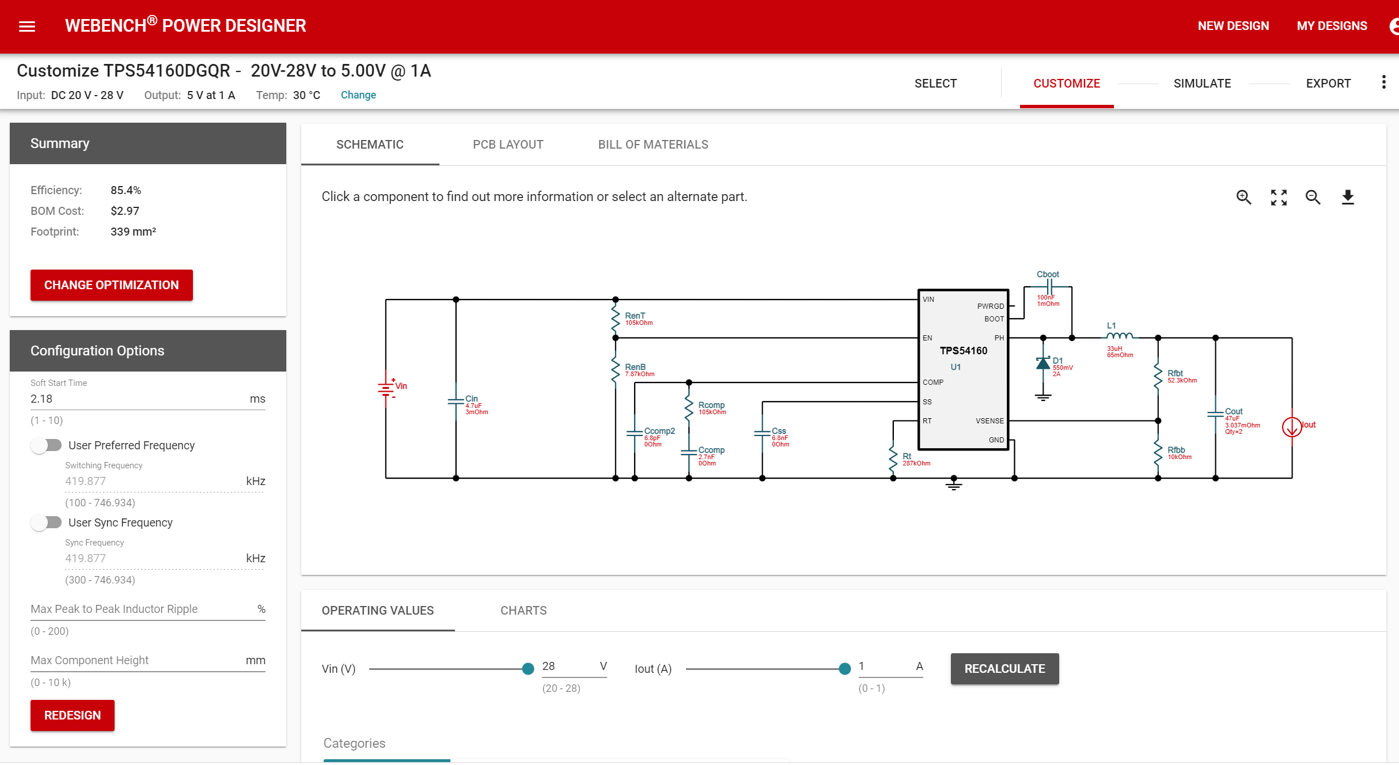Image resolution: width=1399 pixels, height=765 pixels.
Task: Select the Rcomp resistor component
Action: click(x=689, y=408)
